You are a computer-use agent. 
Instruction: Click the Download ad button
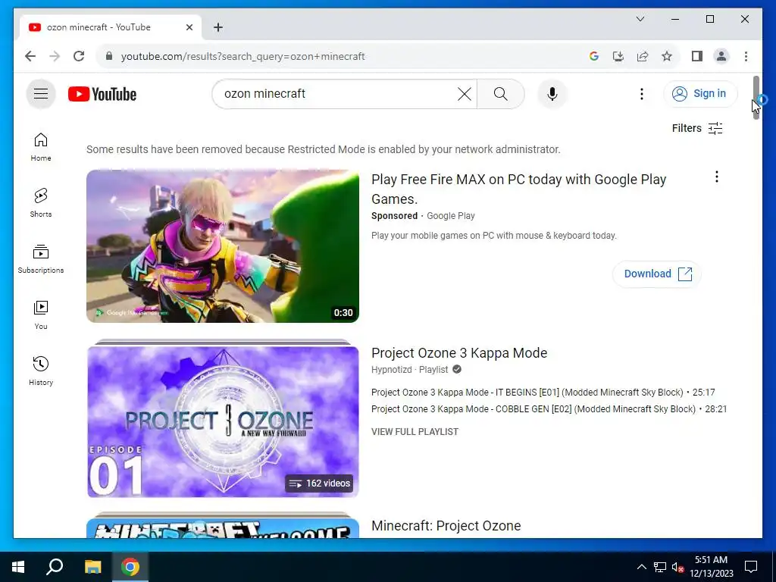pyautogui.click(x=657, y=274)
